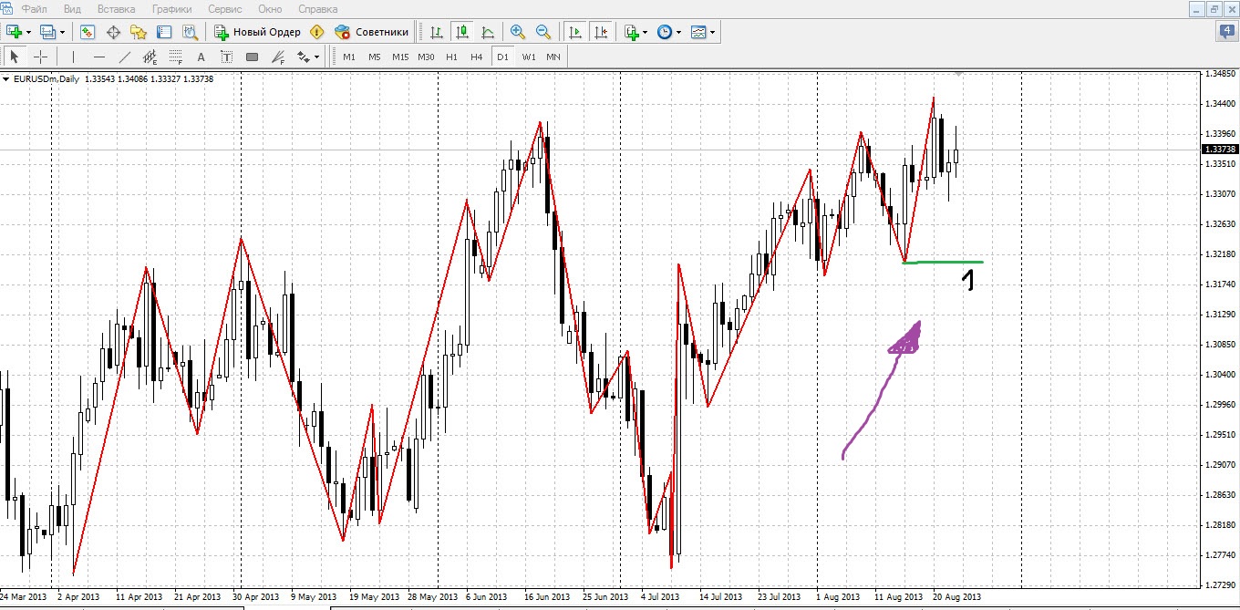Image resolution: width=1240 pixels, height=610 pixels.
Task: Select the equidistant channel tool
Action: [x=150, y=57]
